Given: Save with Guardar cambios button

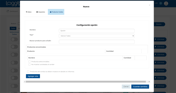Looking at the screenshot, I should pos(140,87).
